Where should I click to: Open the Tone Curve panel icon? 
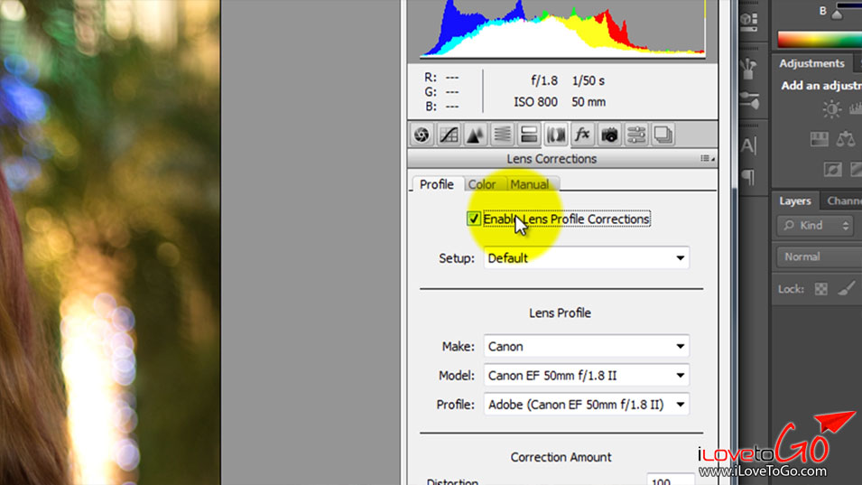[x=449, y=135]
